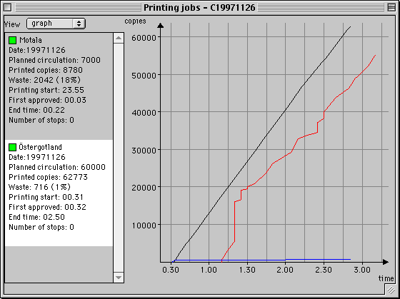
Task: Click the up/down arrows on the View popup
Action: (x=79, y=24)
